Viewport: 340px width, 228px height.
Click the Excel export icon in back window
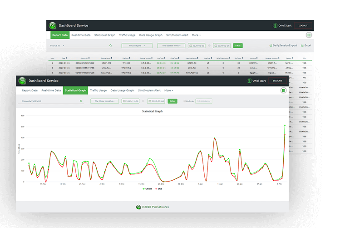301,46
